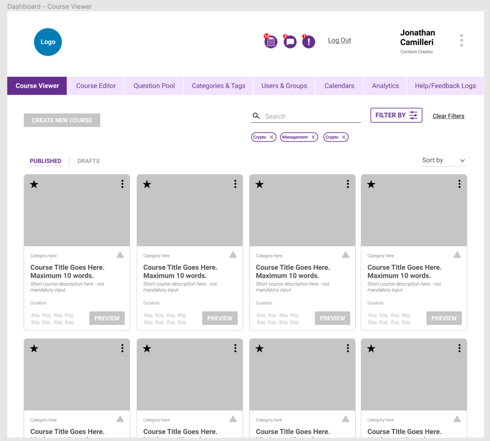Image resolution: width=490 pixels, height=441 pixels.
Task: Open the Users & Groups tab
Action: [284, 86]
